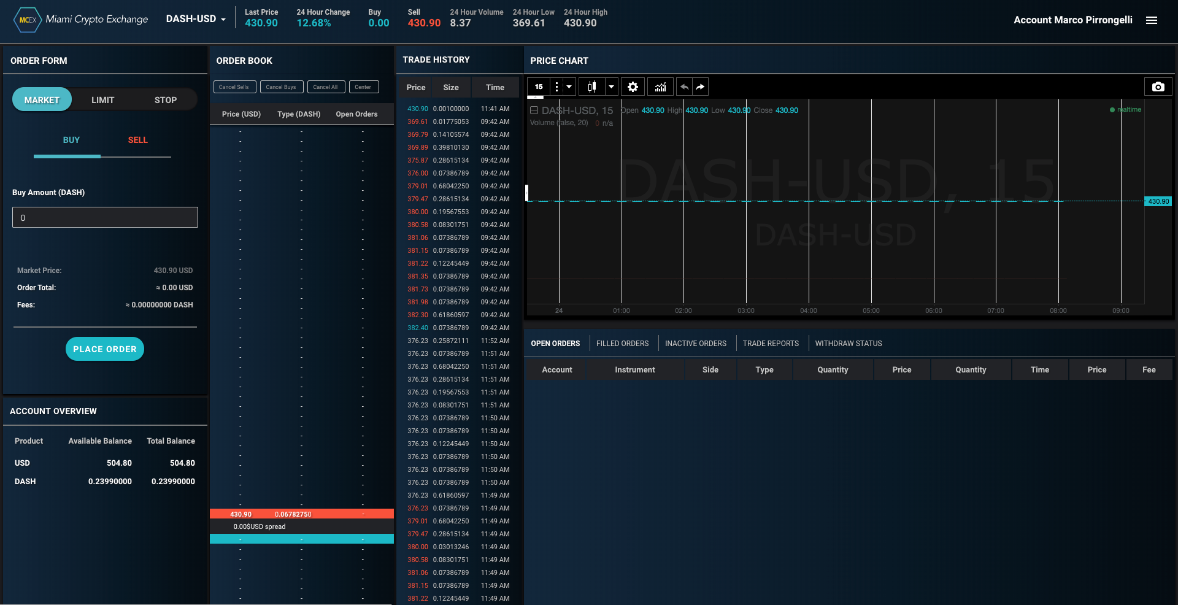Click the MCEX hexagon logo
Viewport: 1178px width, 605px height.
click(27, 20)
